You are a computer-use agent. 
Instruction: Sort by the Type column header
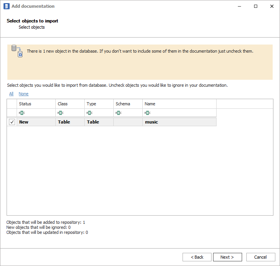click(x=99, y=104)
